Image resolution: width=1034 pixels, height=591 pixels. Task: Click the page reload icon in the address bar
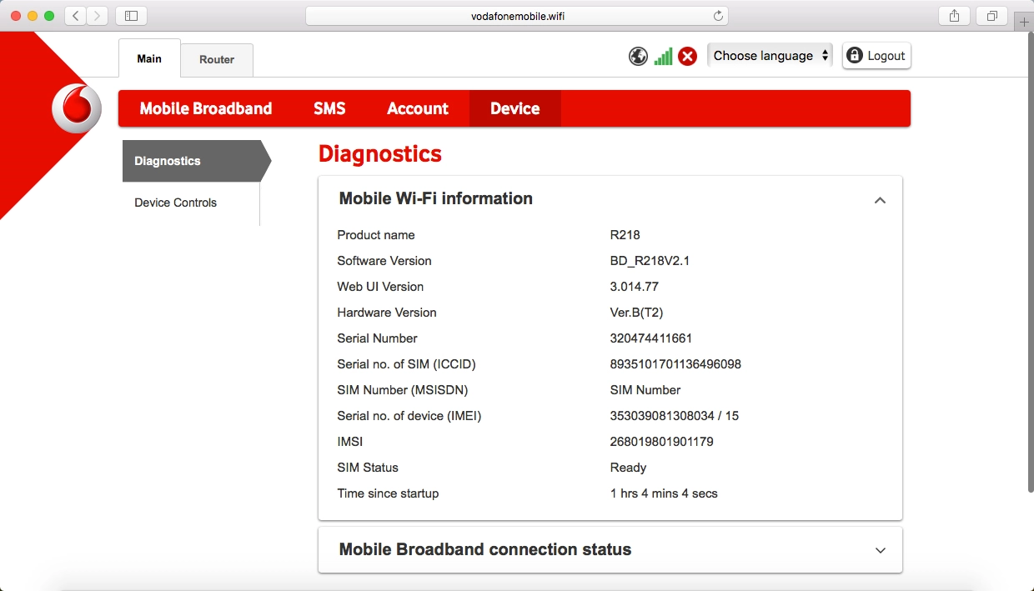point(717,14)
